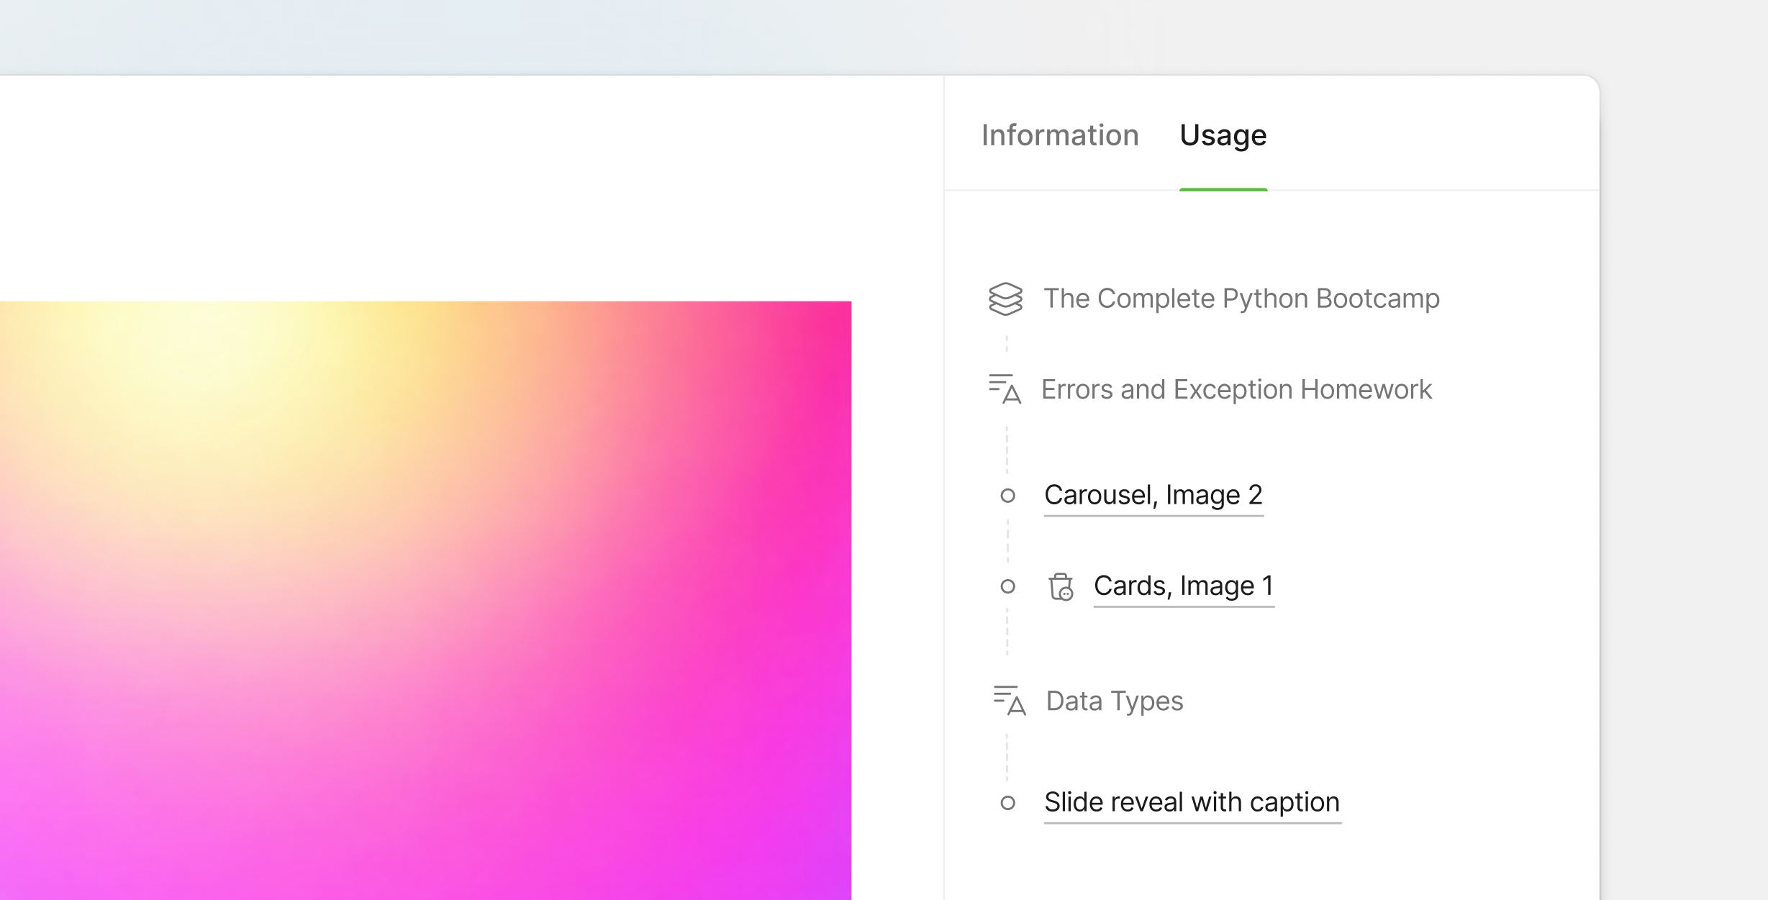Click the bullet circle before Carousel, Image 2
Image resolution: width=1768 pixels, height=900 pixels.
[x=1007, y=496]
